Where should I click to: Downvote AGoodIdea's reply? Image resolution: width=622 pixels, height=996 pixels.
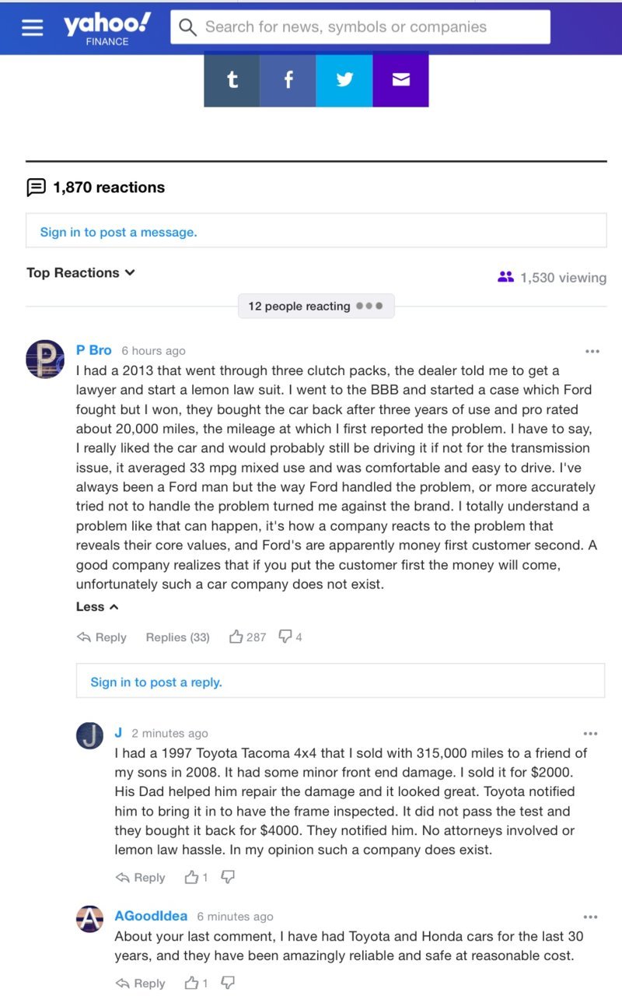228,983
